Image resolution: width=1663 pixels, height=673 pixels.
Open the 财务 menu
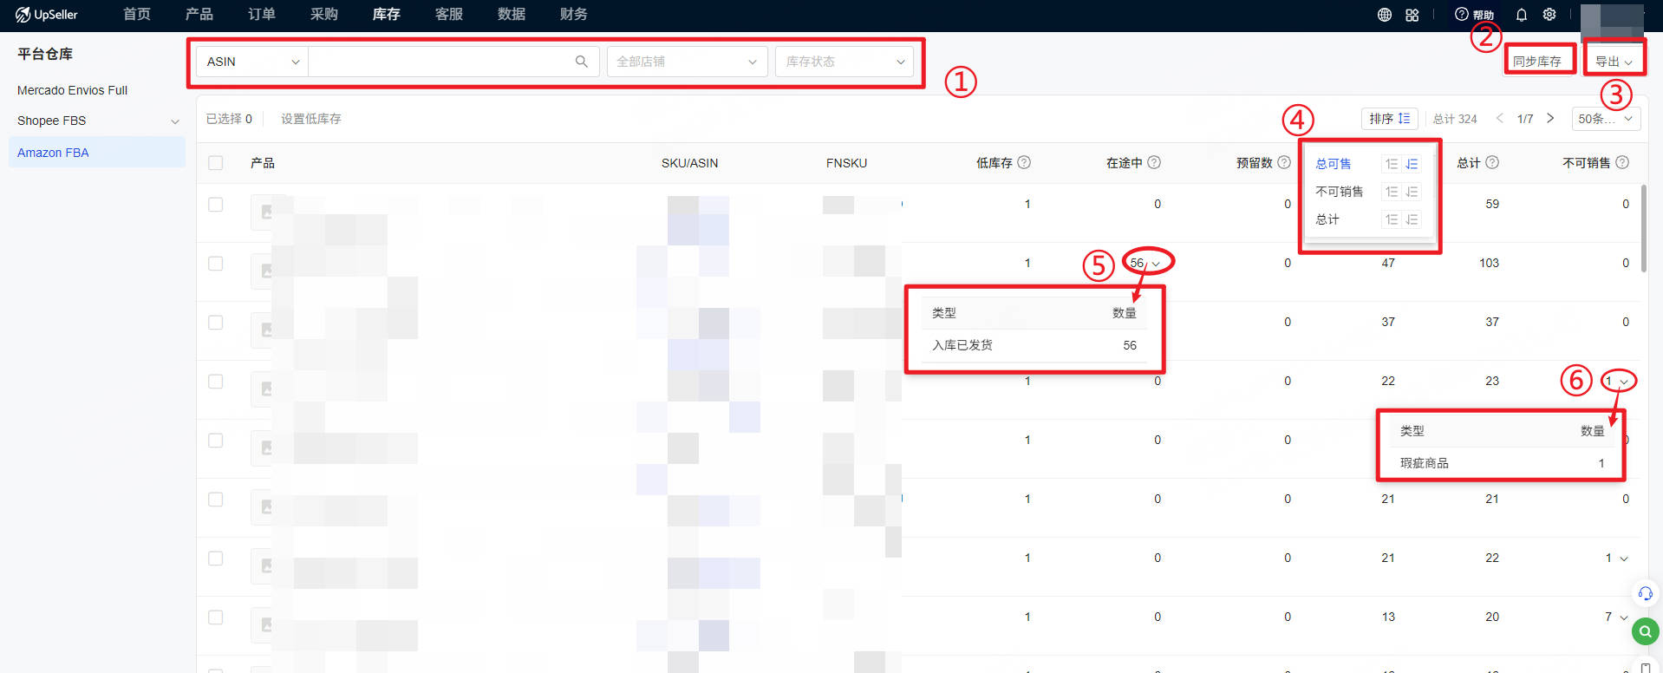tap(574, 15)
